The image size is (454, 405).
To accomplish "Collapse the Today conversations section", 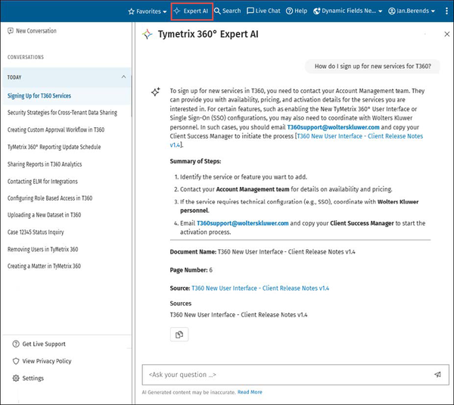I will [123, 77].
